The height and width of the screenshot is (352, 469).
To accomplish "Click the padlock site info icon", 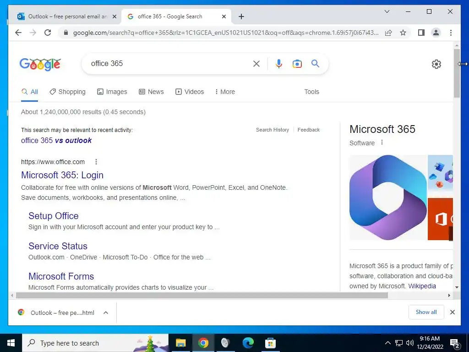I will 66,33.
